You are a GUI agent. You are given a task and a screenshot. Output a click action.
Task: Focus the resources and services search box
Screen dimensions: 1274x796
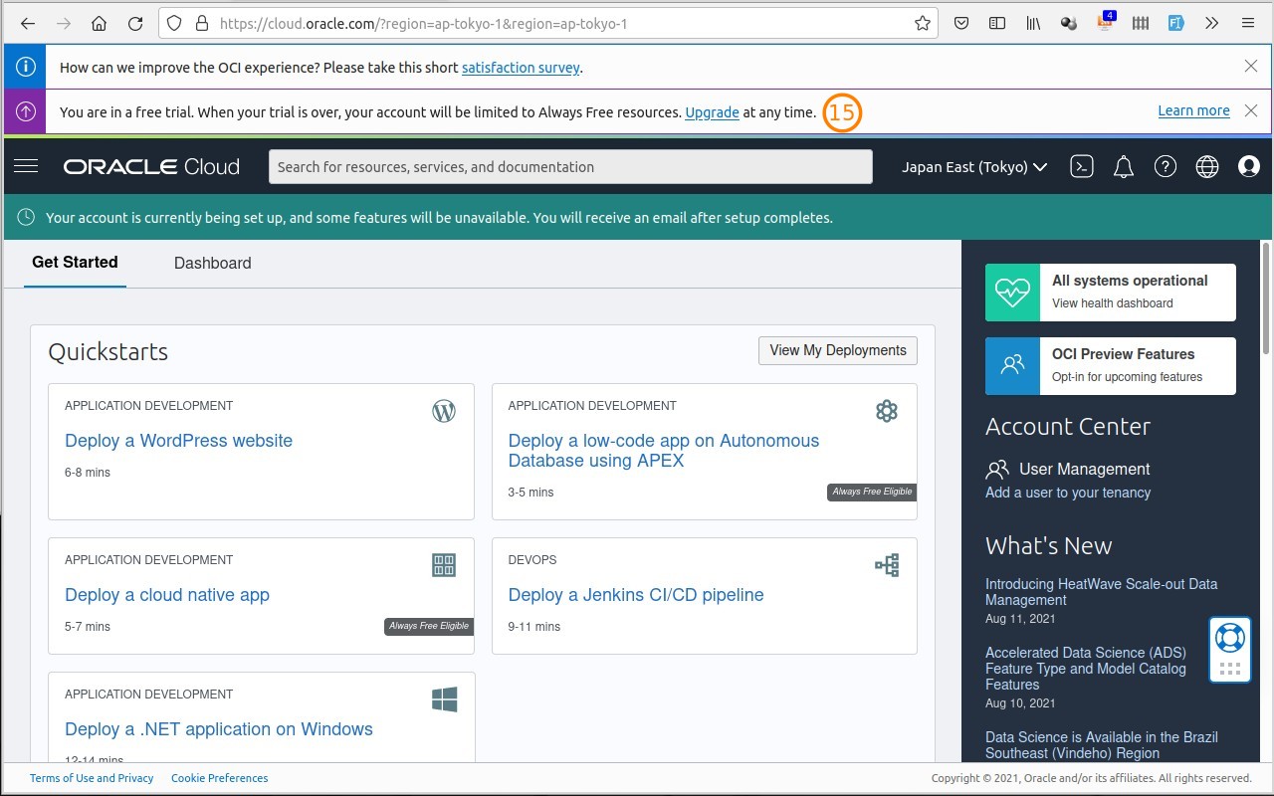570,166
